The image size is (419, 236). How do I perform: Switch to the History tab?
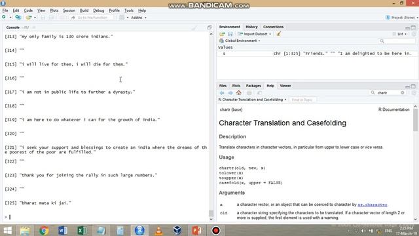click(251, 27)
